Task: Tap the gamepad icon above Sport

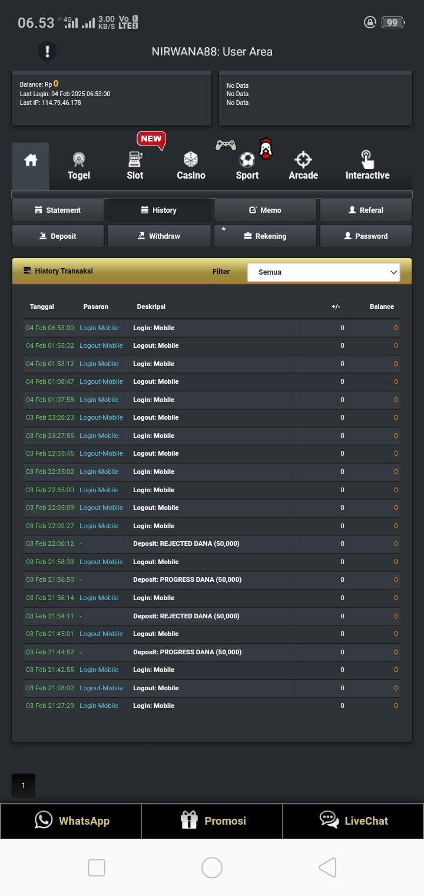Action: coord(226,145)
